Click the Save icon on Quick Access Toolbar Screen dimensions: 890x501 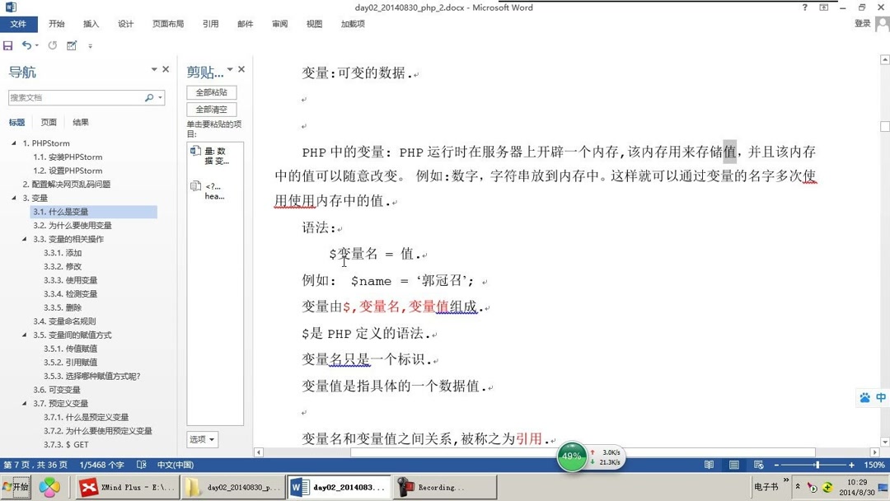(8, 45)
